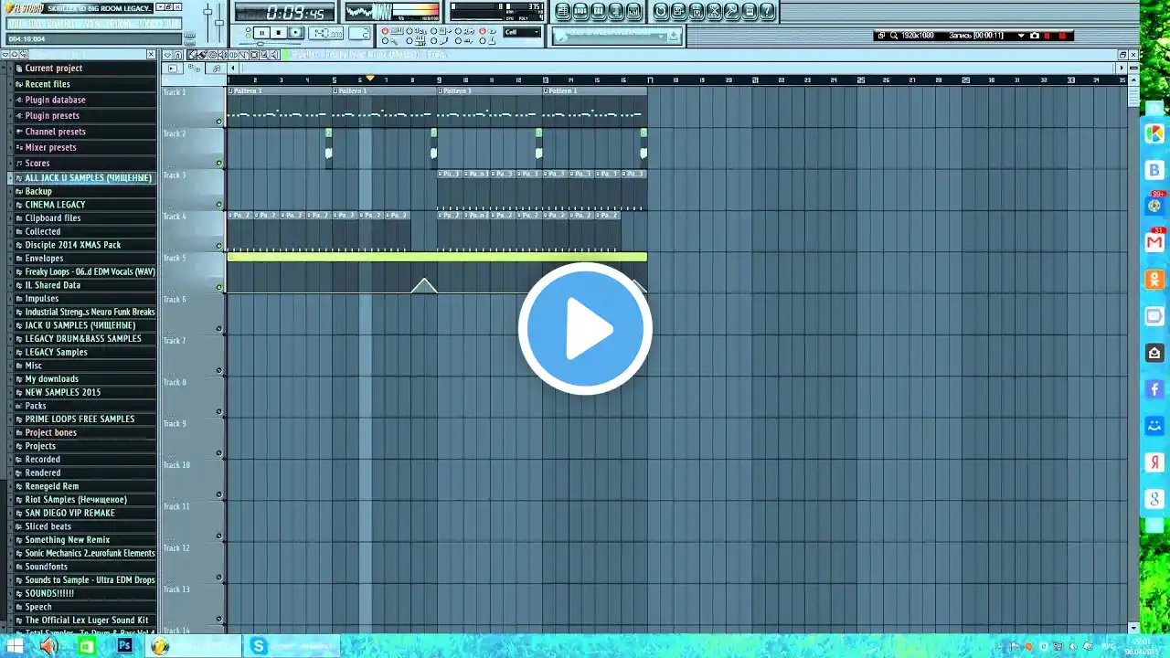Click the playhead marker on the timeline ruler
1170x658 pixels.
[370, 79]
